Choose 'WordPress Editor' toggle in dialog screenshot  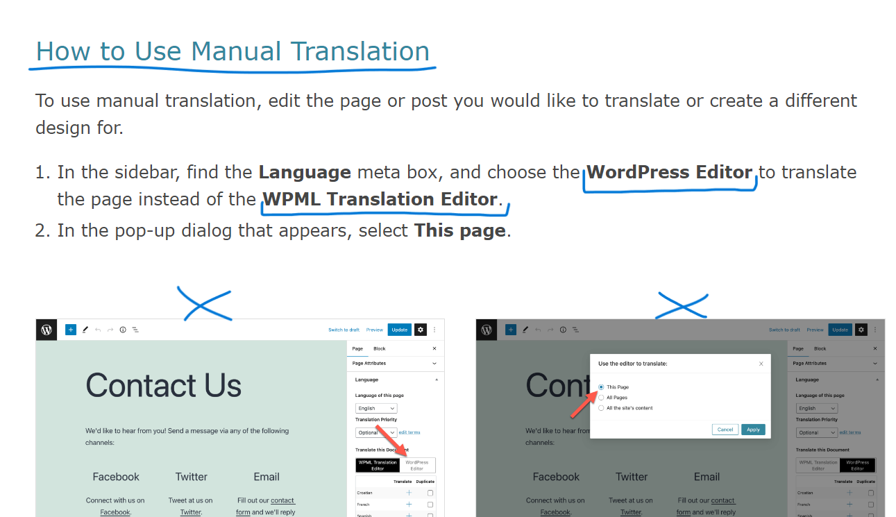coord(858,466)
